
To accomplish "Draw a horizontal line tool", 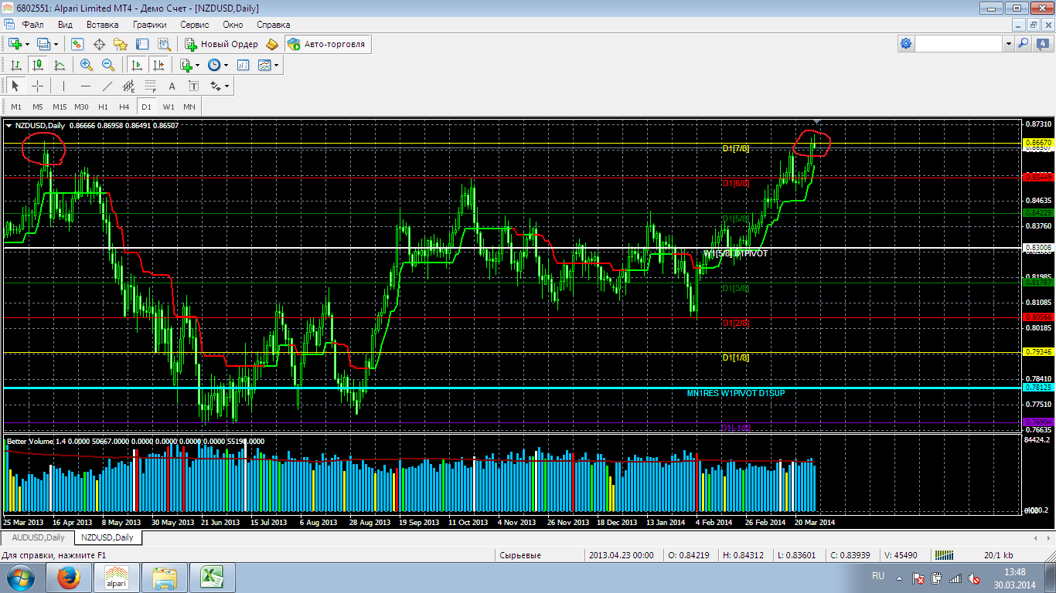I will 85,86.
